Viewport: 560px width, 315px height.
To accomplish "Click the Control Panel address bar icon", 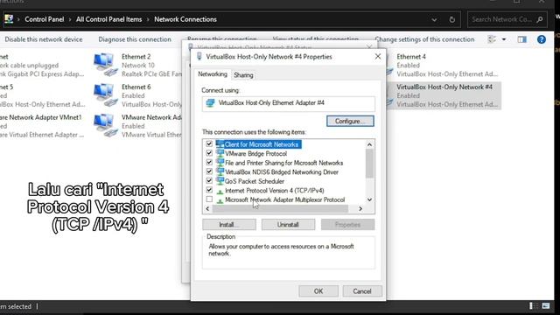I will (9, 19).
